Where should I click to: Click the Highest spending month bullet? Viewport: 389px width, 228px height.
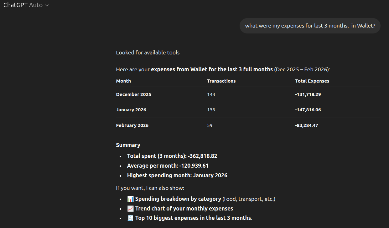(x=177, y=175)
